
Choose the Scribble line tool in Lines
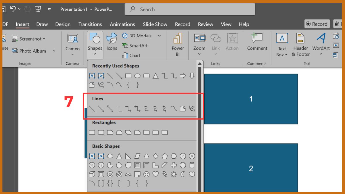point(192,109)
